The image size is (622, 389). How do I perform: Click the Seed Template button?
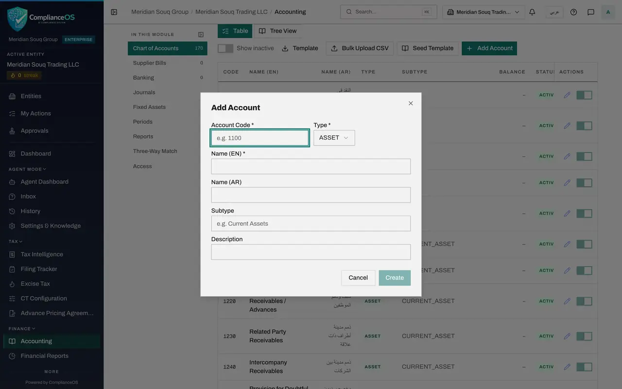(x=428, y=48)
